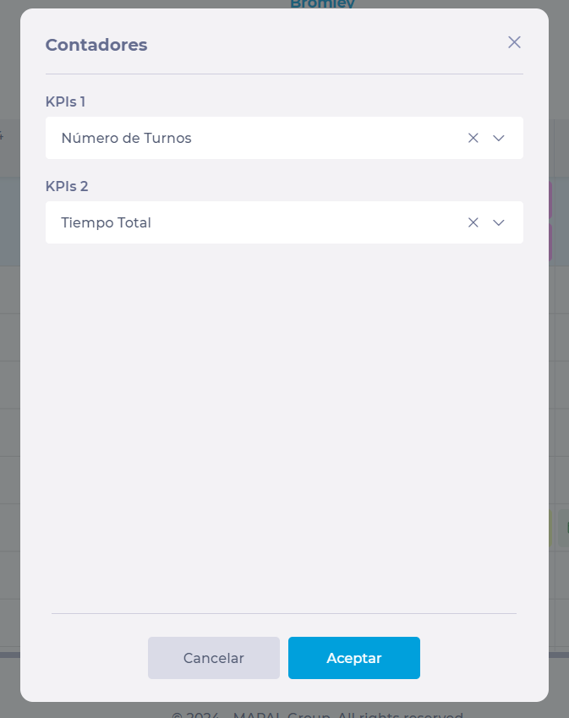Confirm with the Aceptar button
The image size is (569, 718).
[354, 658]
